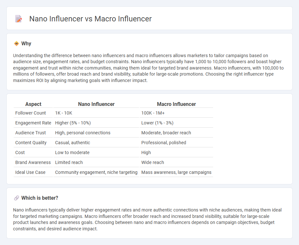299x245 pixels.
Task: Click the Low to moderate cell
Action: 96,152
